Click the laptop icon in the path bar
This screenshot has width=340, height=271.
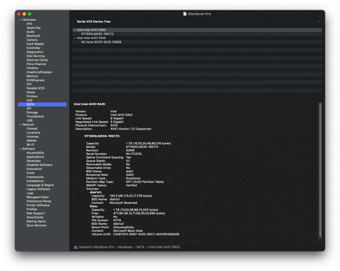pyautogui.click(x=75, y=247)
